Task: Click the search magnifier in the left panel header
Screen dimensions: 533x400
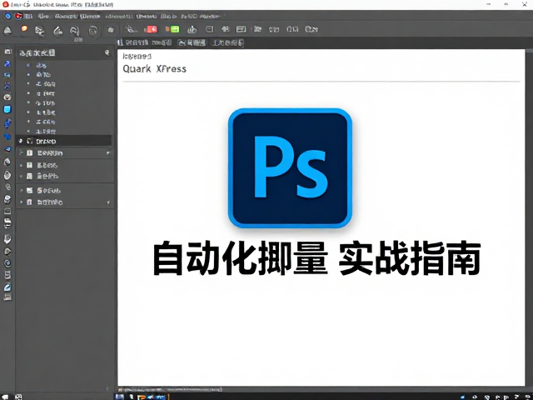Action: (107, 52)
